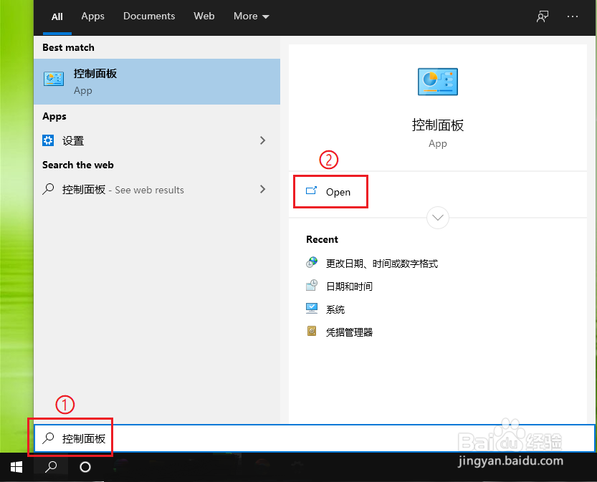
Task: Click the globe clock icon for 更改日期
Action: (x=312, y=263)
